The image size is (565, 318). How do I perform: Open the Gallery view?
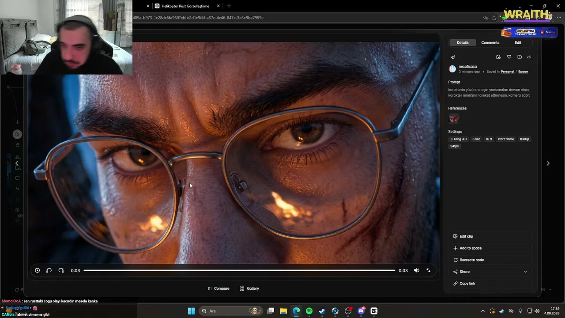pyautogui.click(x=249, y=288)
